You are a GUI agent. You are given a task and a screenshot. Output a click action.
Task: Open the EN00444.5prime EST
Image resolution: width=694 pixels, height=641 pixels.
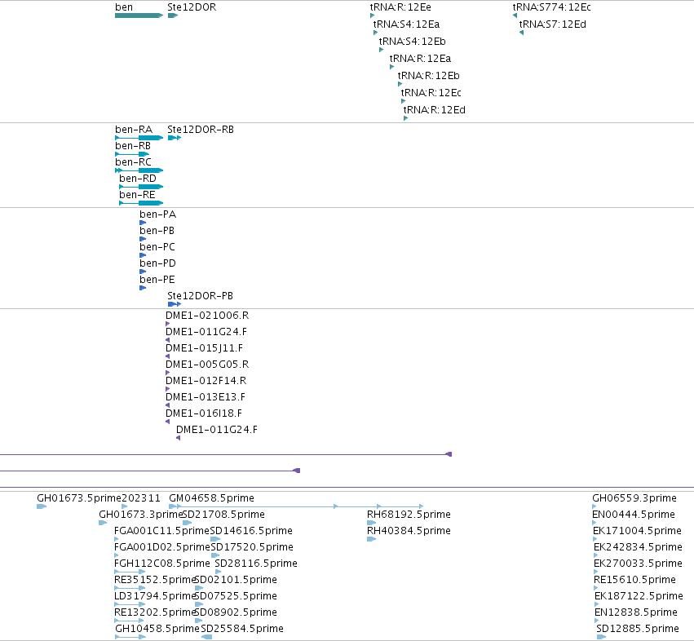coord(634,515)
